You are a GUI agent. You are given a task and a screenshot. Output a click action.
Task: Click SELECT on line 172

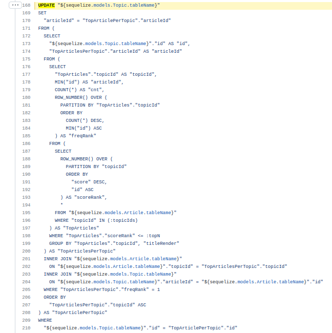click(52, 36)
